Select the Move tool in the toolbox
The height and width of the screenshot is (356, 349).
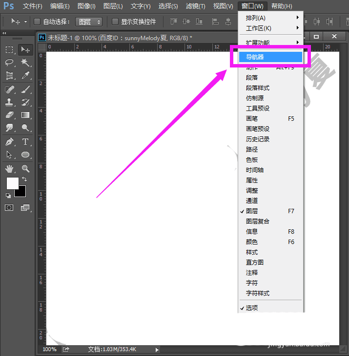25,49
